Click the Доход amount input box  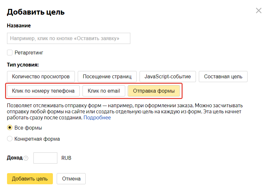point(45,158)
